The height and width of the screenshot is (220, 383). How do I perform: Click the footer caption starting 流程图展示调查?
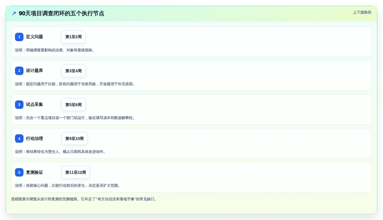pyautogui.click(x=85, y=199)
